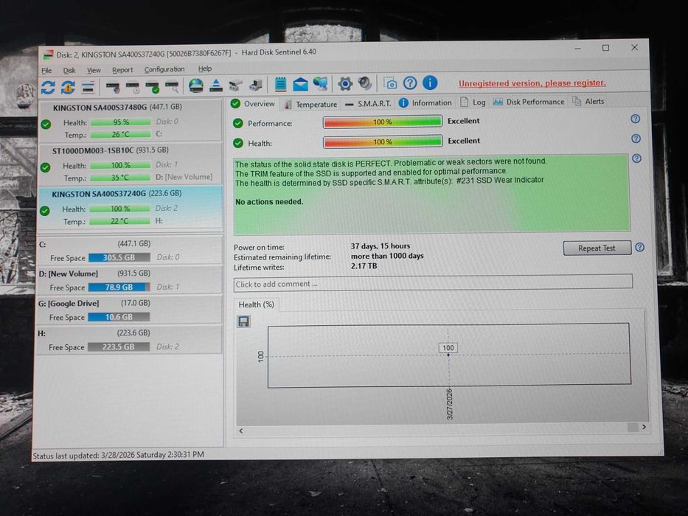Click the globe over disk toolbar icon
The image size is (688, 516).
coord(195,85)
